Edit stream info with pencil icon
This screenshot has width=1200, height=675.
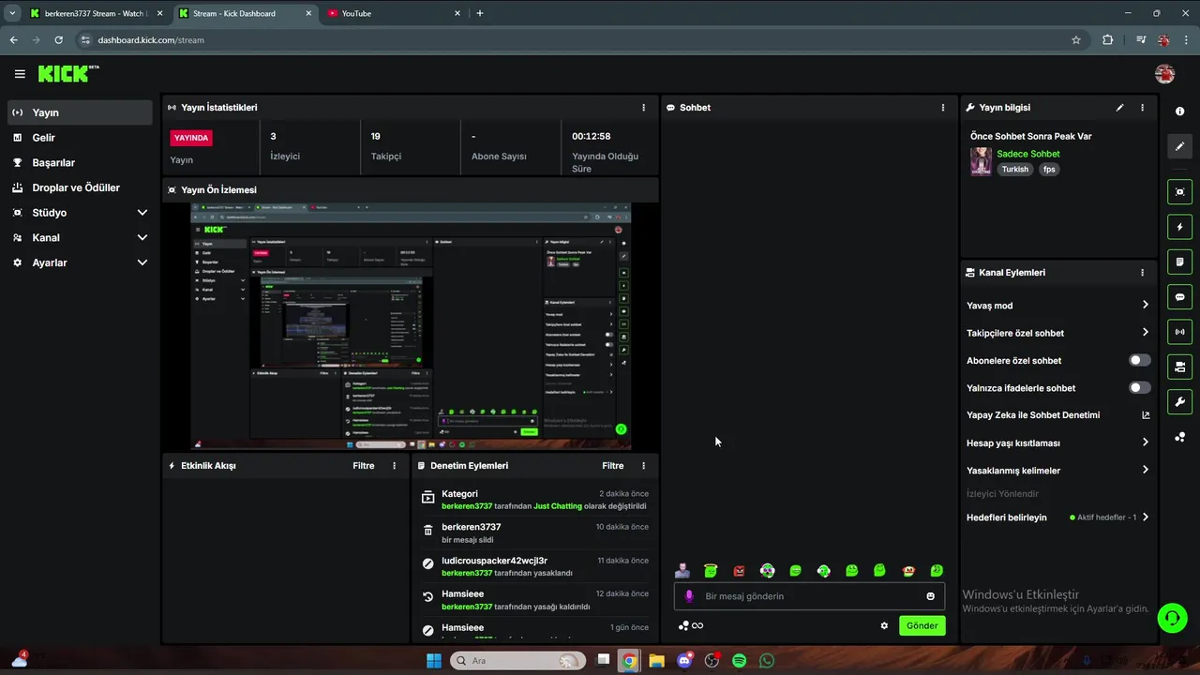[1119, 108]
